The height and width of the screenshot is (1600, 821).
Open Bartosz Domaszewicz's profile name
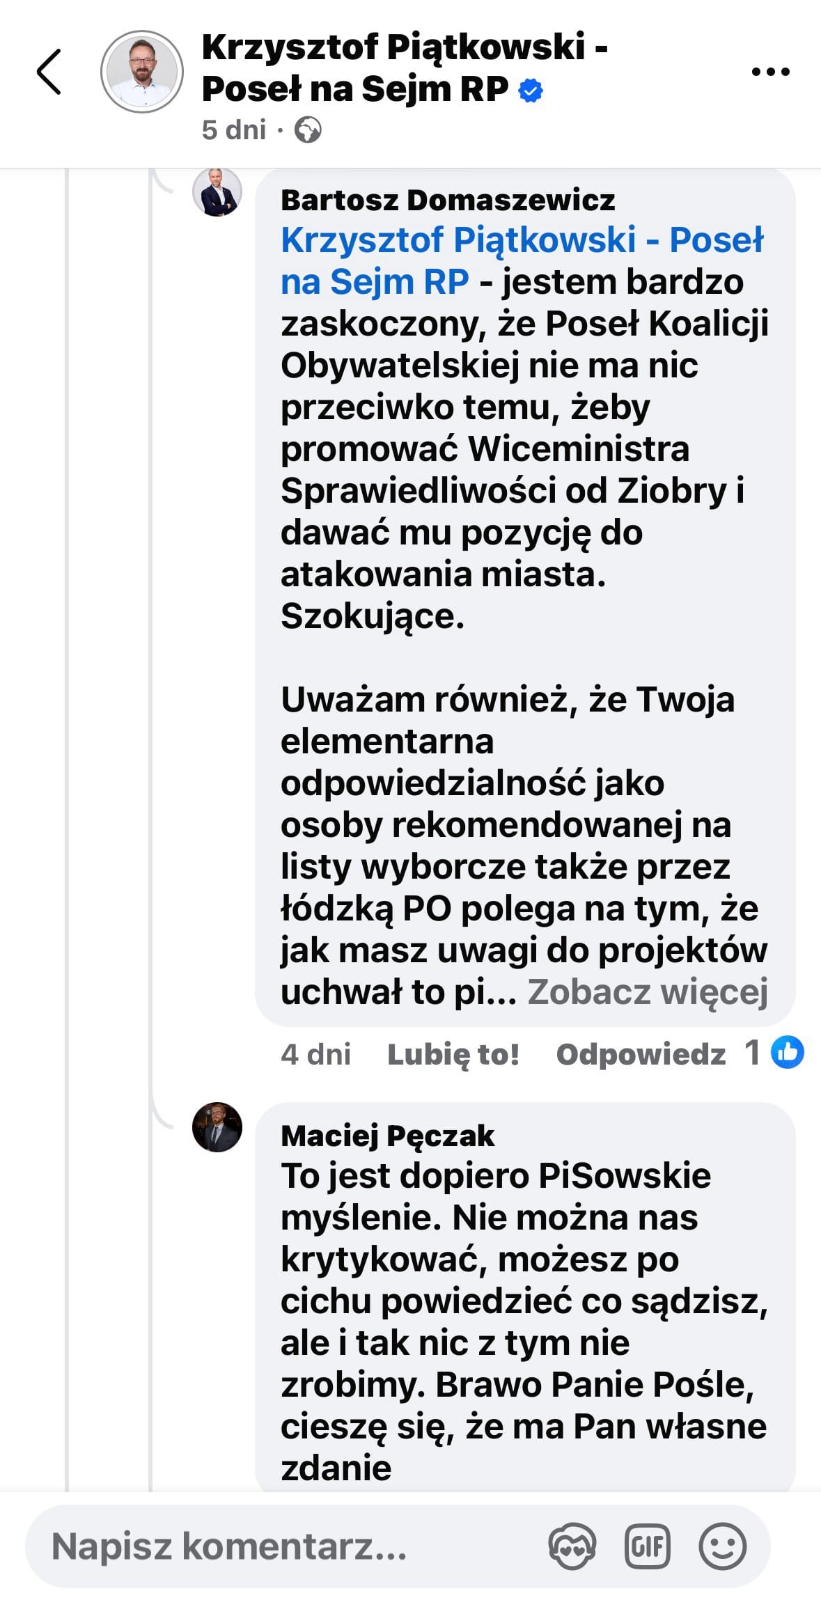[448, 200]
